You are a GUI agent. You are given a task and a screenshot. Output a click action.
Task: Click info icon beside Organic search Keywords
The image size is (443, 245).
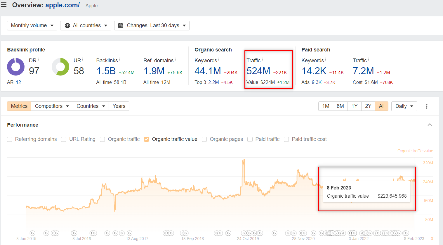219,59
